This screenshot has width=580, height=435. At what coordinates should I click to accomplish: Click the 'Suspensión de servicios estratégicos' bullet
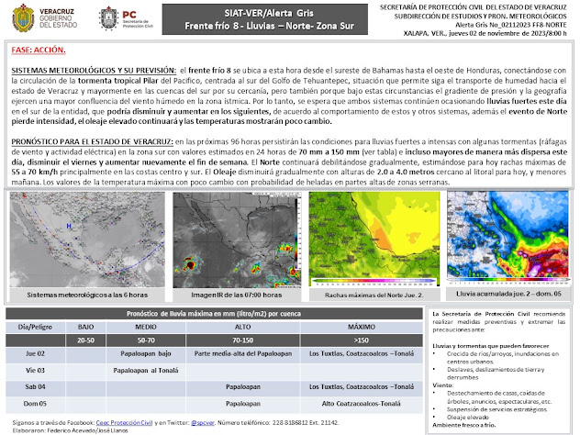click(497, 409)
